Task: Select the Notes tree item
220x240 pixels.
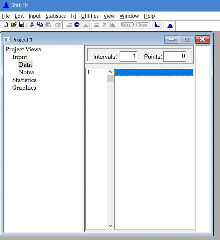Action: (x=26, y=72)
